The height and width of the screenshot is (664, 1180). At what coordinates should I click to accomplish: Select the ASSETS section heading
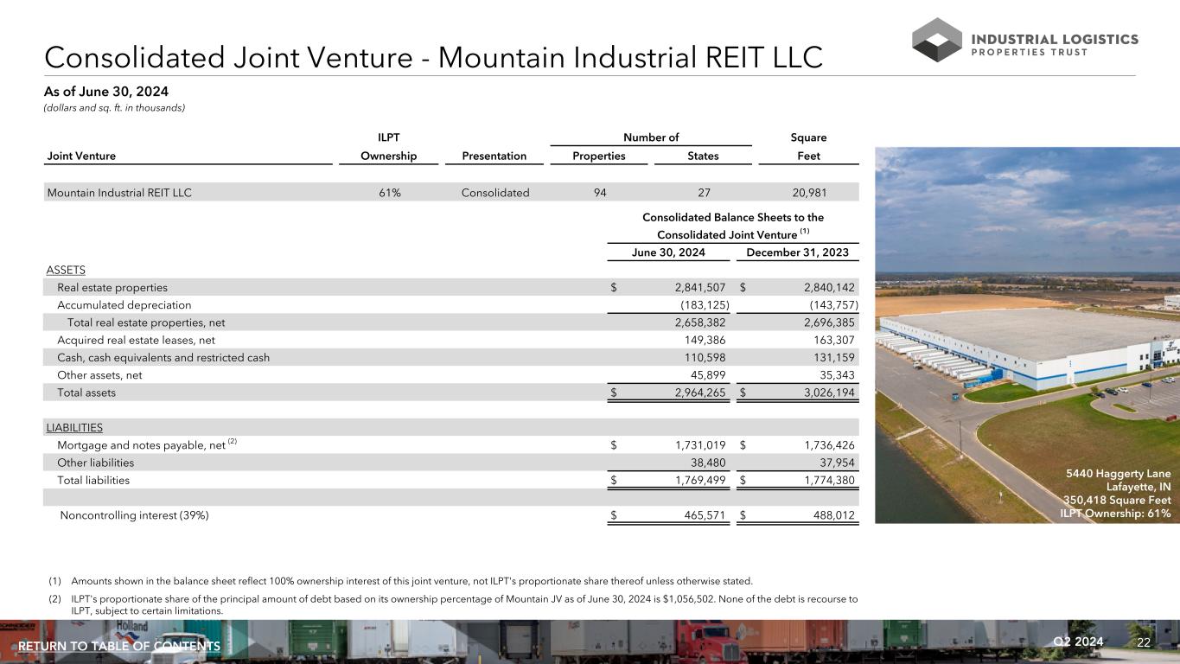[x=66, y=271]
